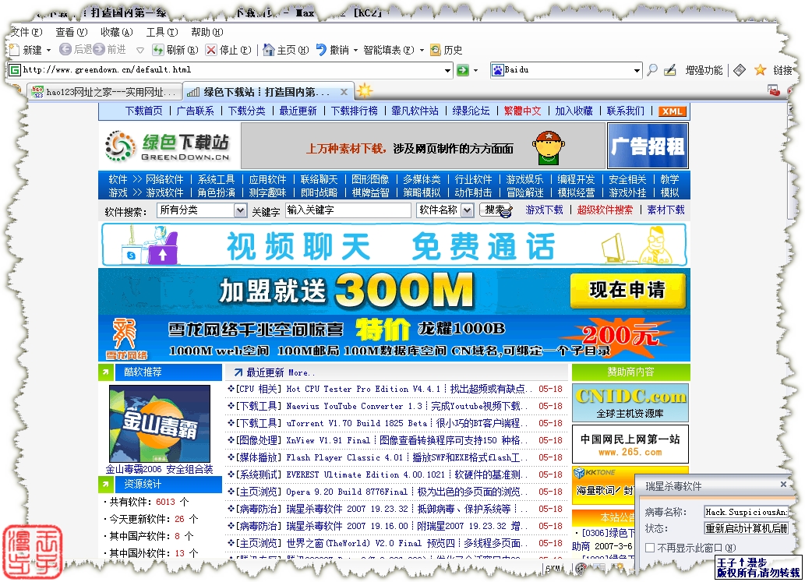
Task: Open the 繁體中文 link
Action: [522, 111]
